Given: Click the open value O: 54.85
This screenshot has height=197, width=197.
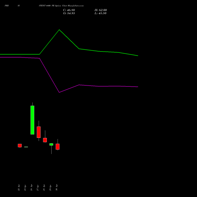Looking at the screenshot, I should pyautogui.click(x=69, y=13).
